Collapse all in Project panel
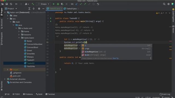 [x=34, y=9]
